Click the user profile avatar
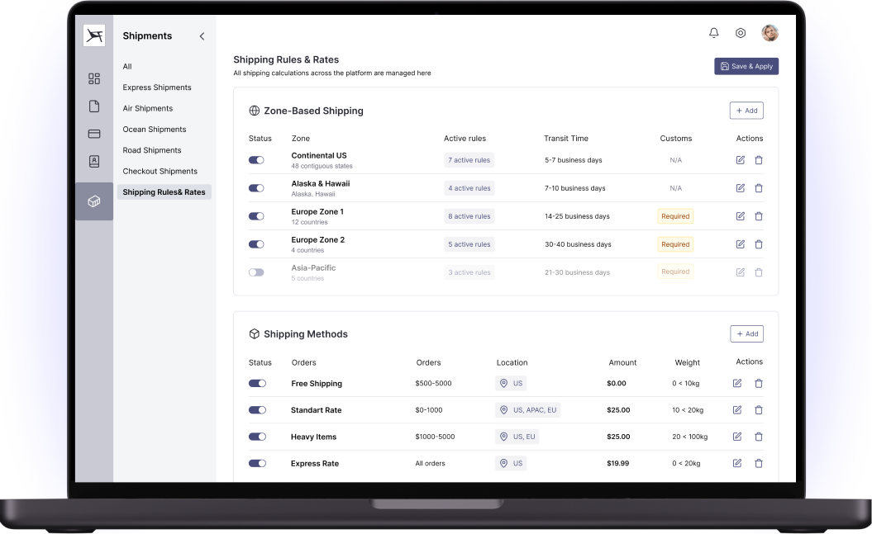This screenshot has width=872, height=534. click(x=770, y=33)
